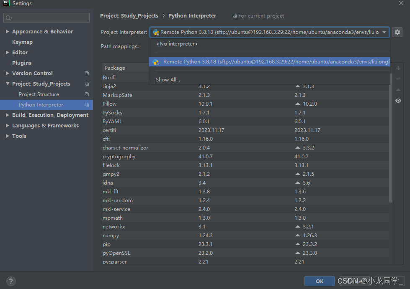Image resolution: width=410 pixels, height=289 pixels.
Task: Click the project-level icon beside Python Interpreter
Action: coord(87,104)
